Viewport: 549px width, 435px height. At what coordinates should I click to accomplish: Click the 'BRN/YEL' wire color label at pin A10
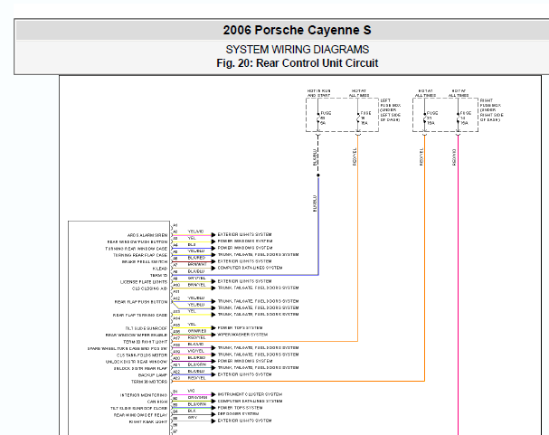[x=196, y=285]
